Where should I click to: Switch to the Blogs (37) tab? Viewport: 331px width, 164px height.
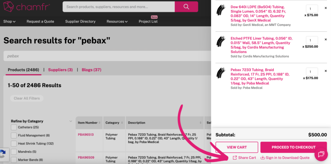91,70
